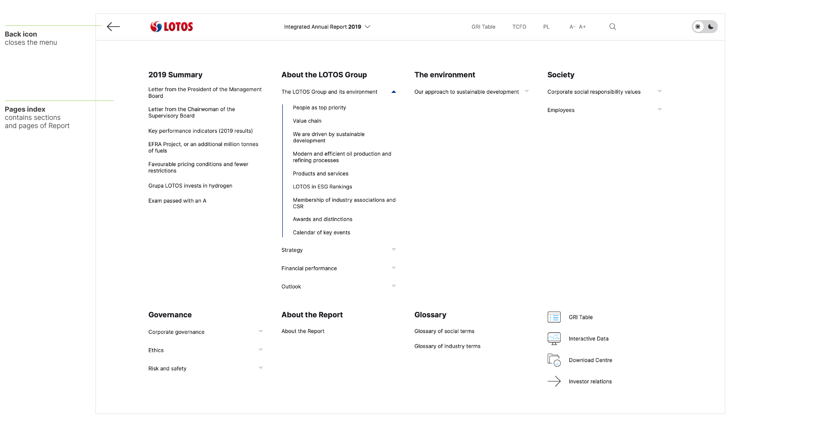
Task: Expand the Ethics section
Action: (x=261, y=350)
